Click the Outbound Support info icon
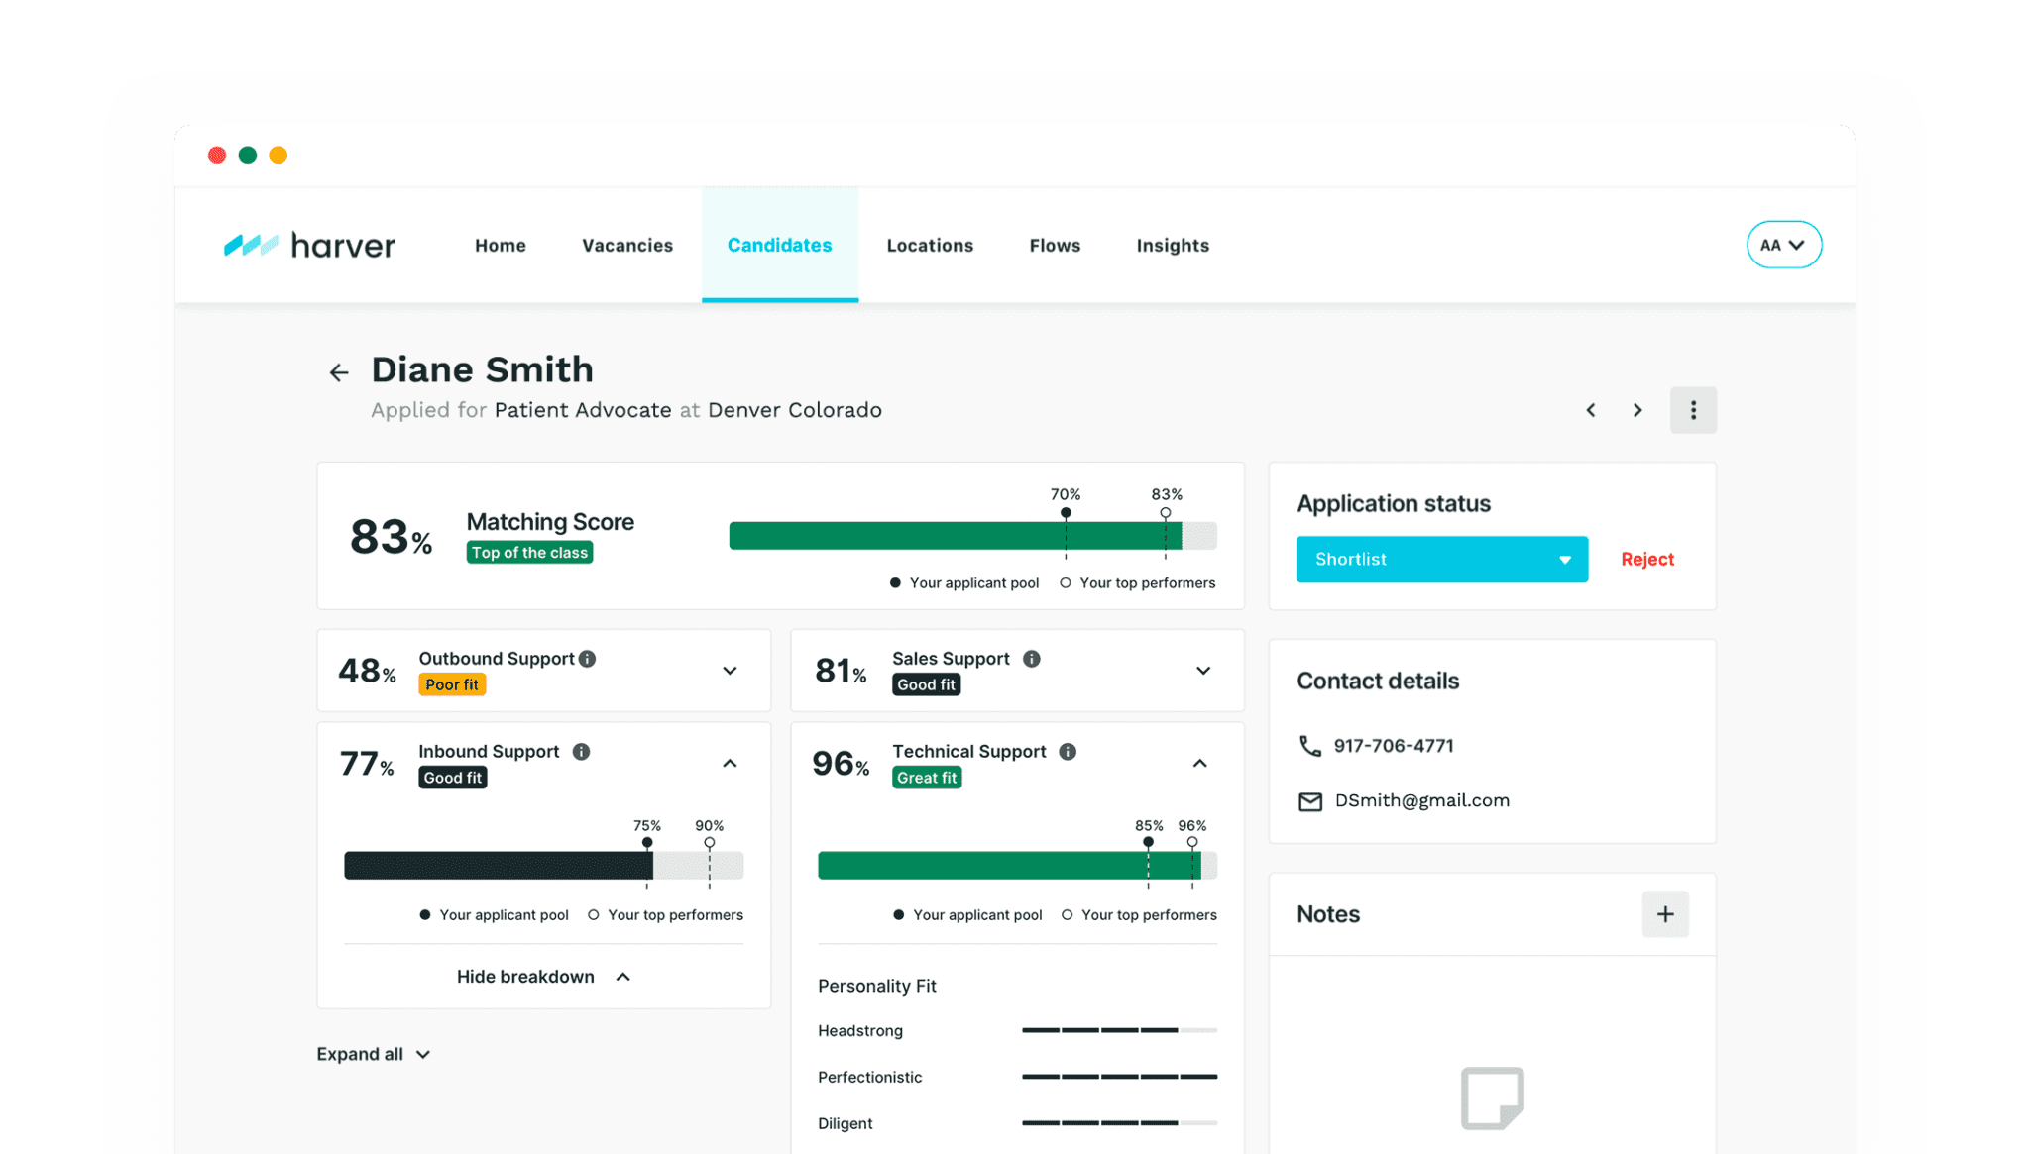 pyautogui.click(x=588, y=659)
